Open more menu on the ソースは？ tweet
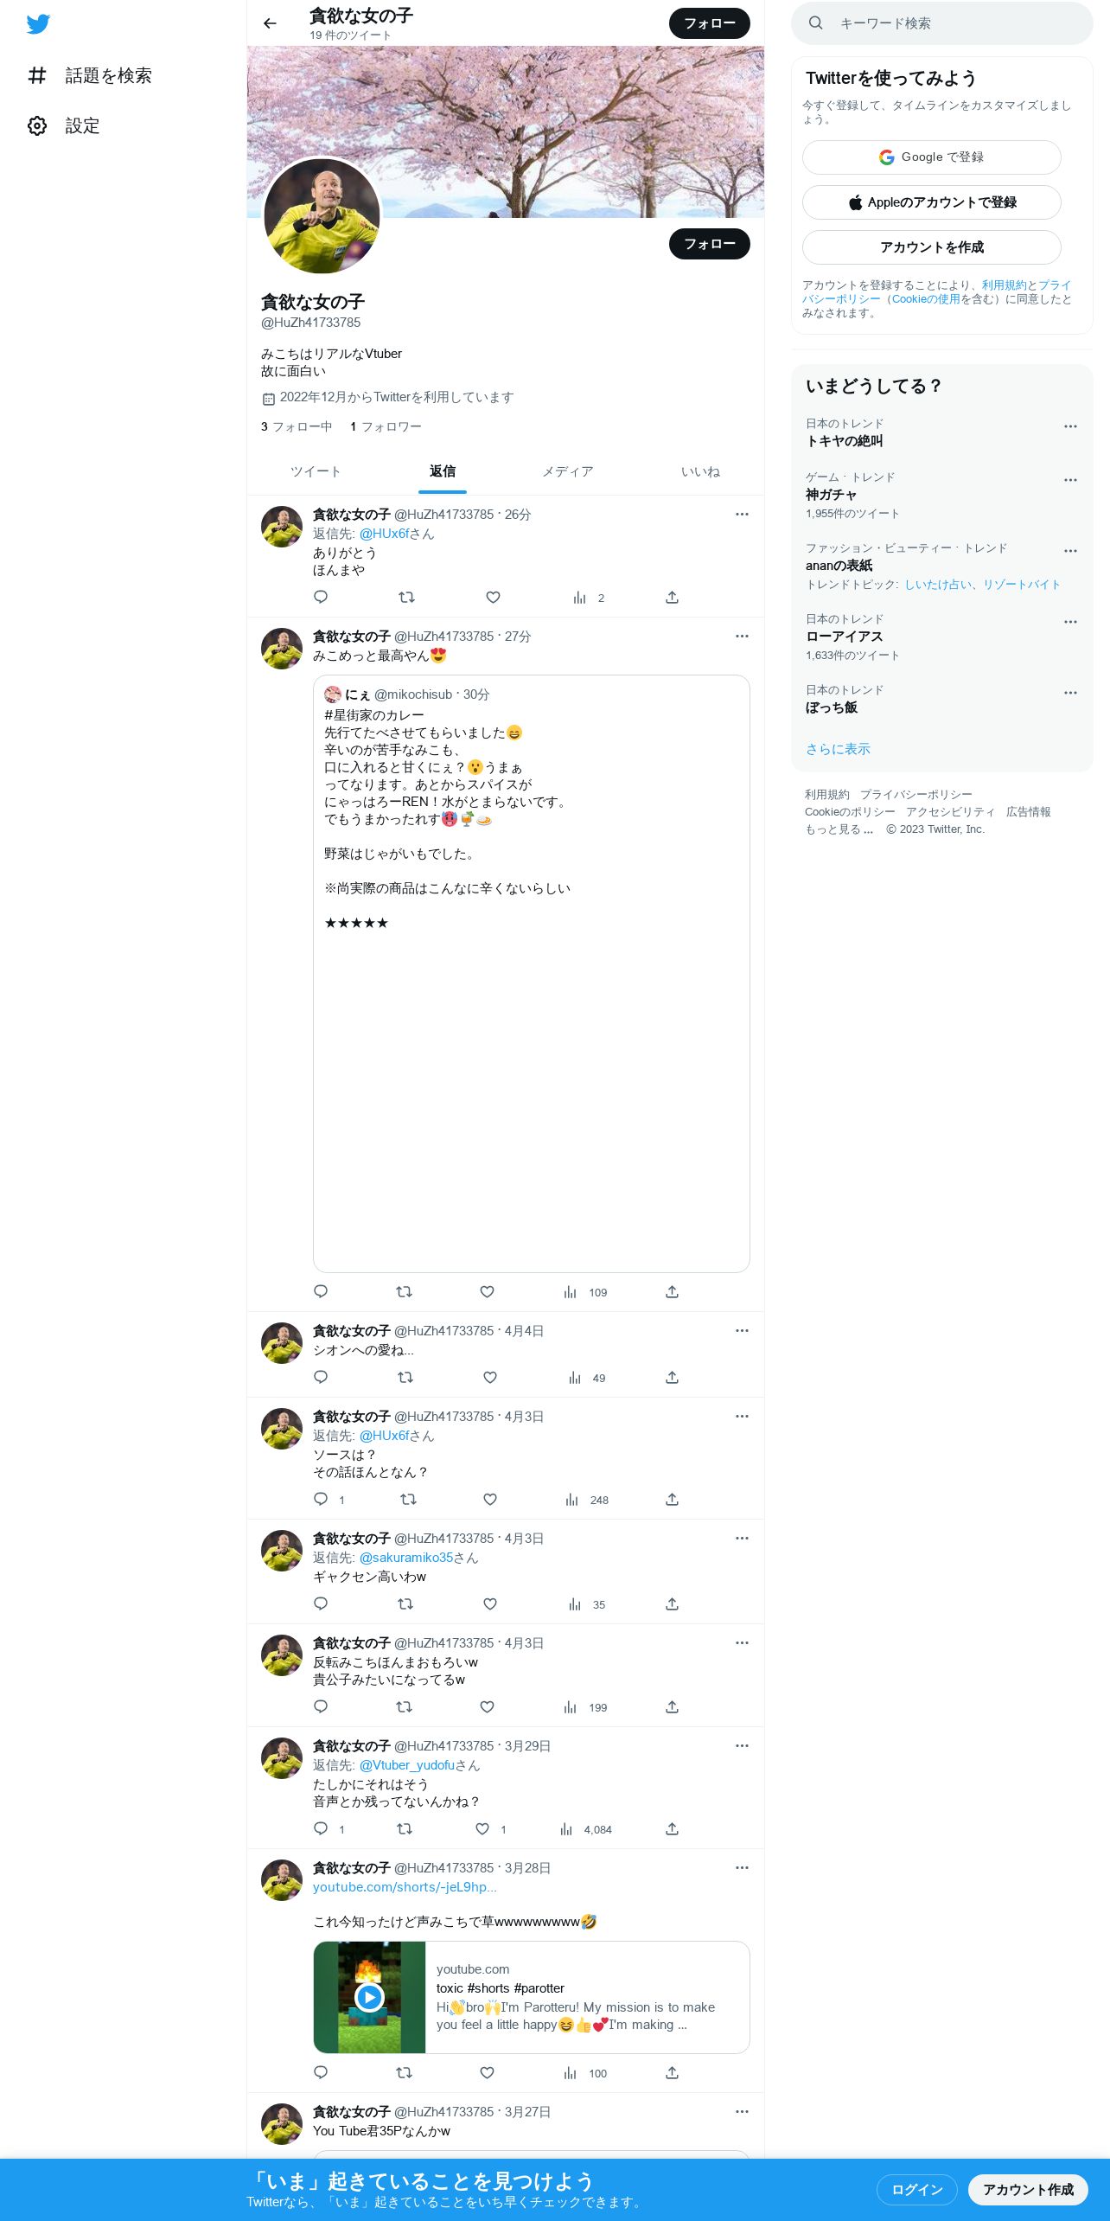The image size is (1110, 2221). 742,1417
